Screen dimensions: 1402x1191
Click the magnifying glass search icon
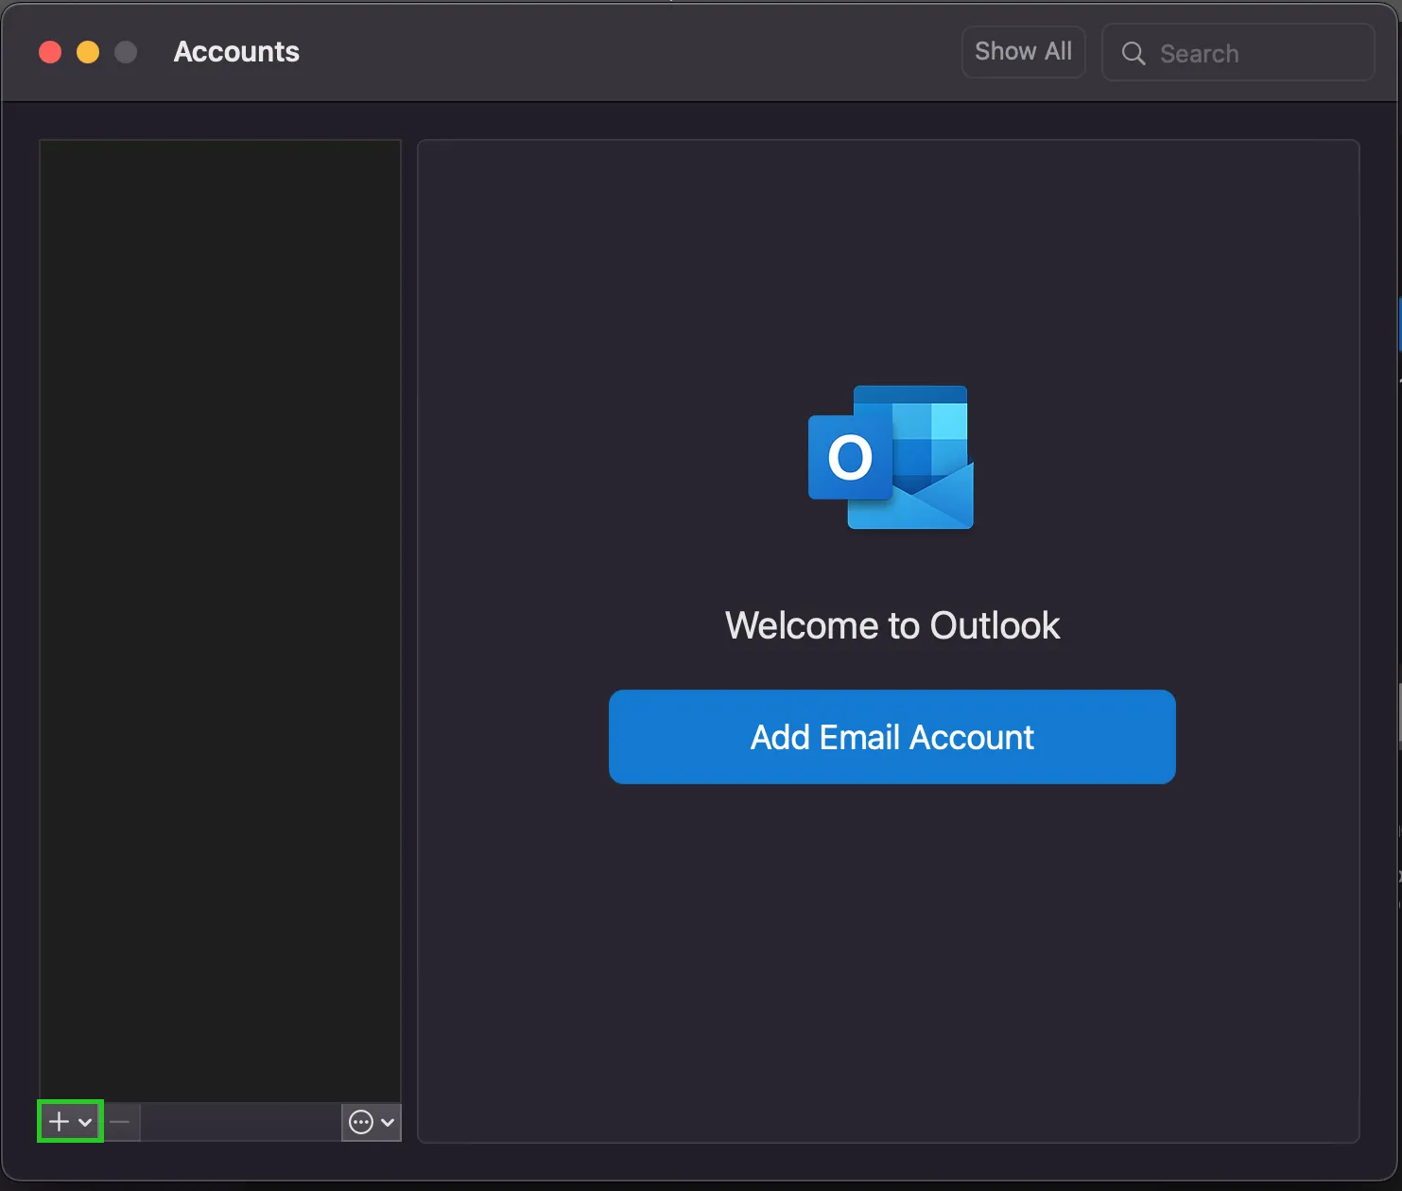coord(1134,53)
